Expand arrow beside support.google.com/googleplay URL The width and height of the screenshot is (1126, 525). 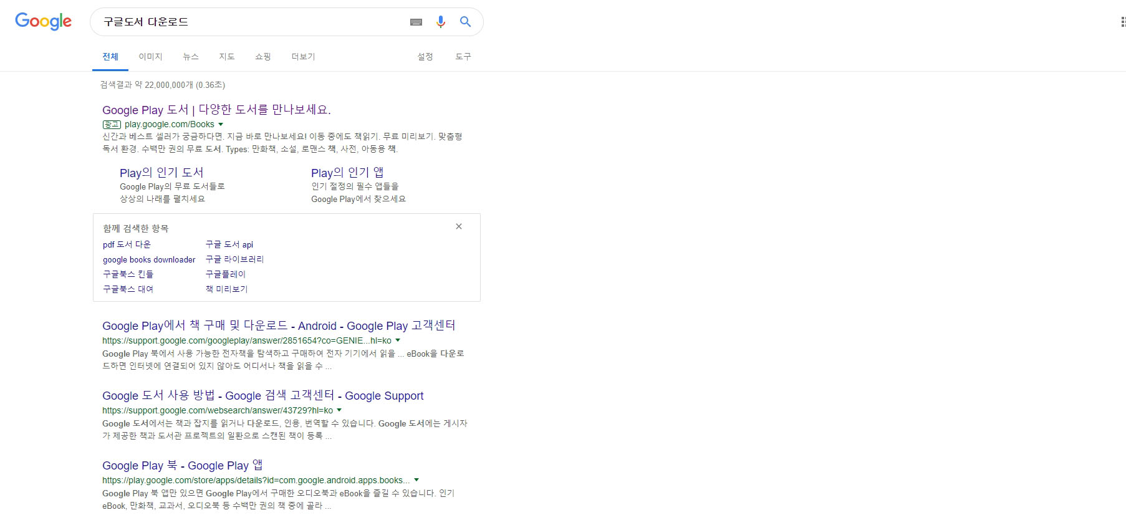(398, 340)
